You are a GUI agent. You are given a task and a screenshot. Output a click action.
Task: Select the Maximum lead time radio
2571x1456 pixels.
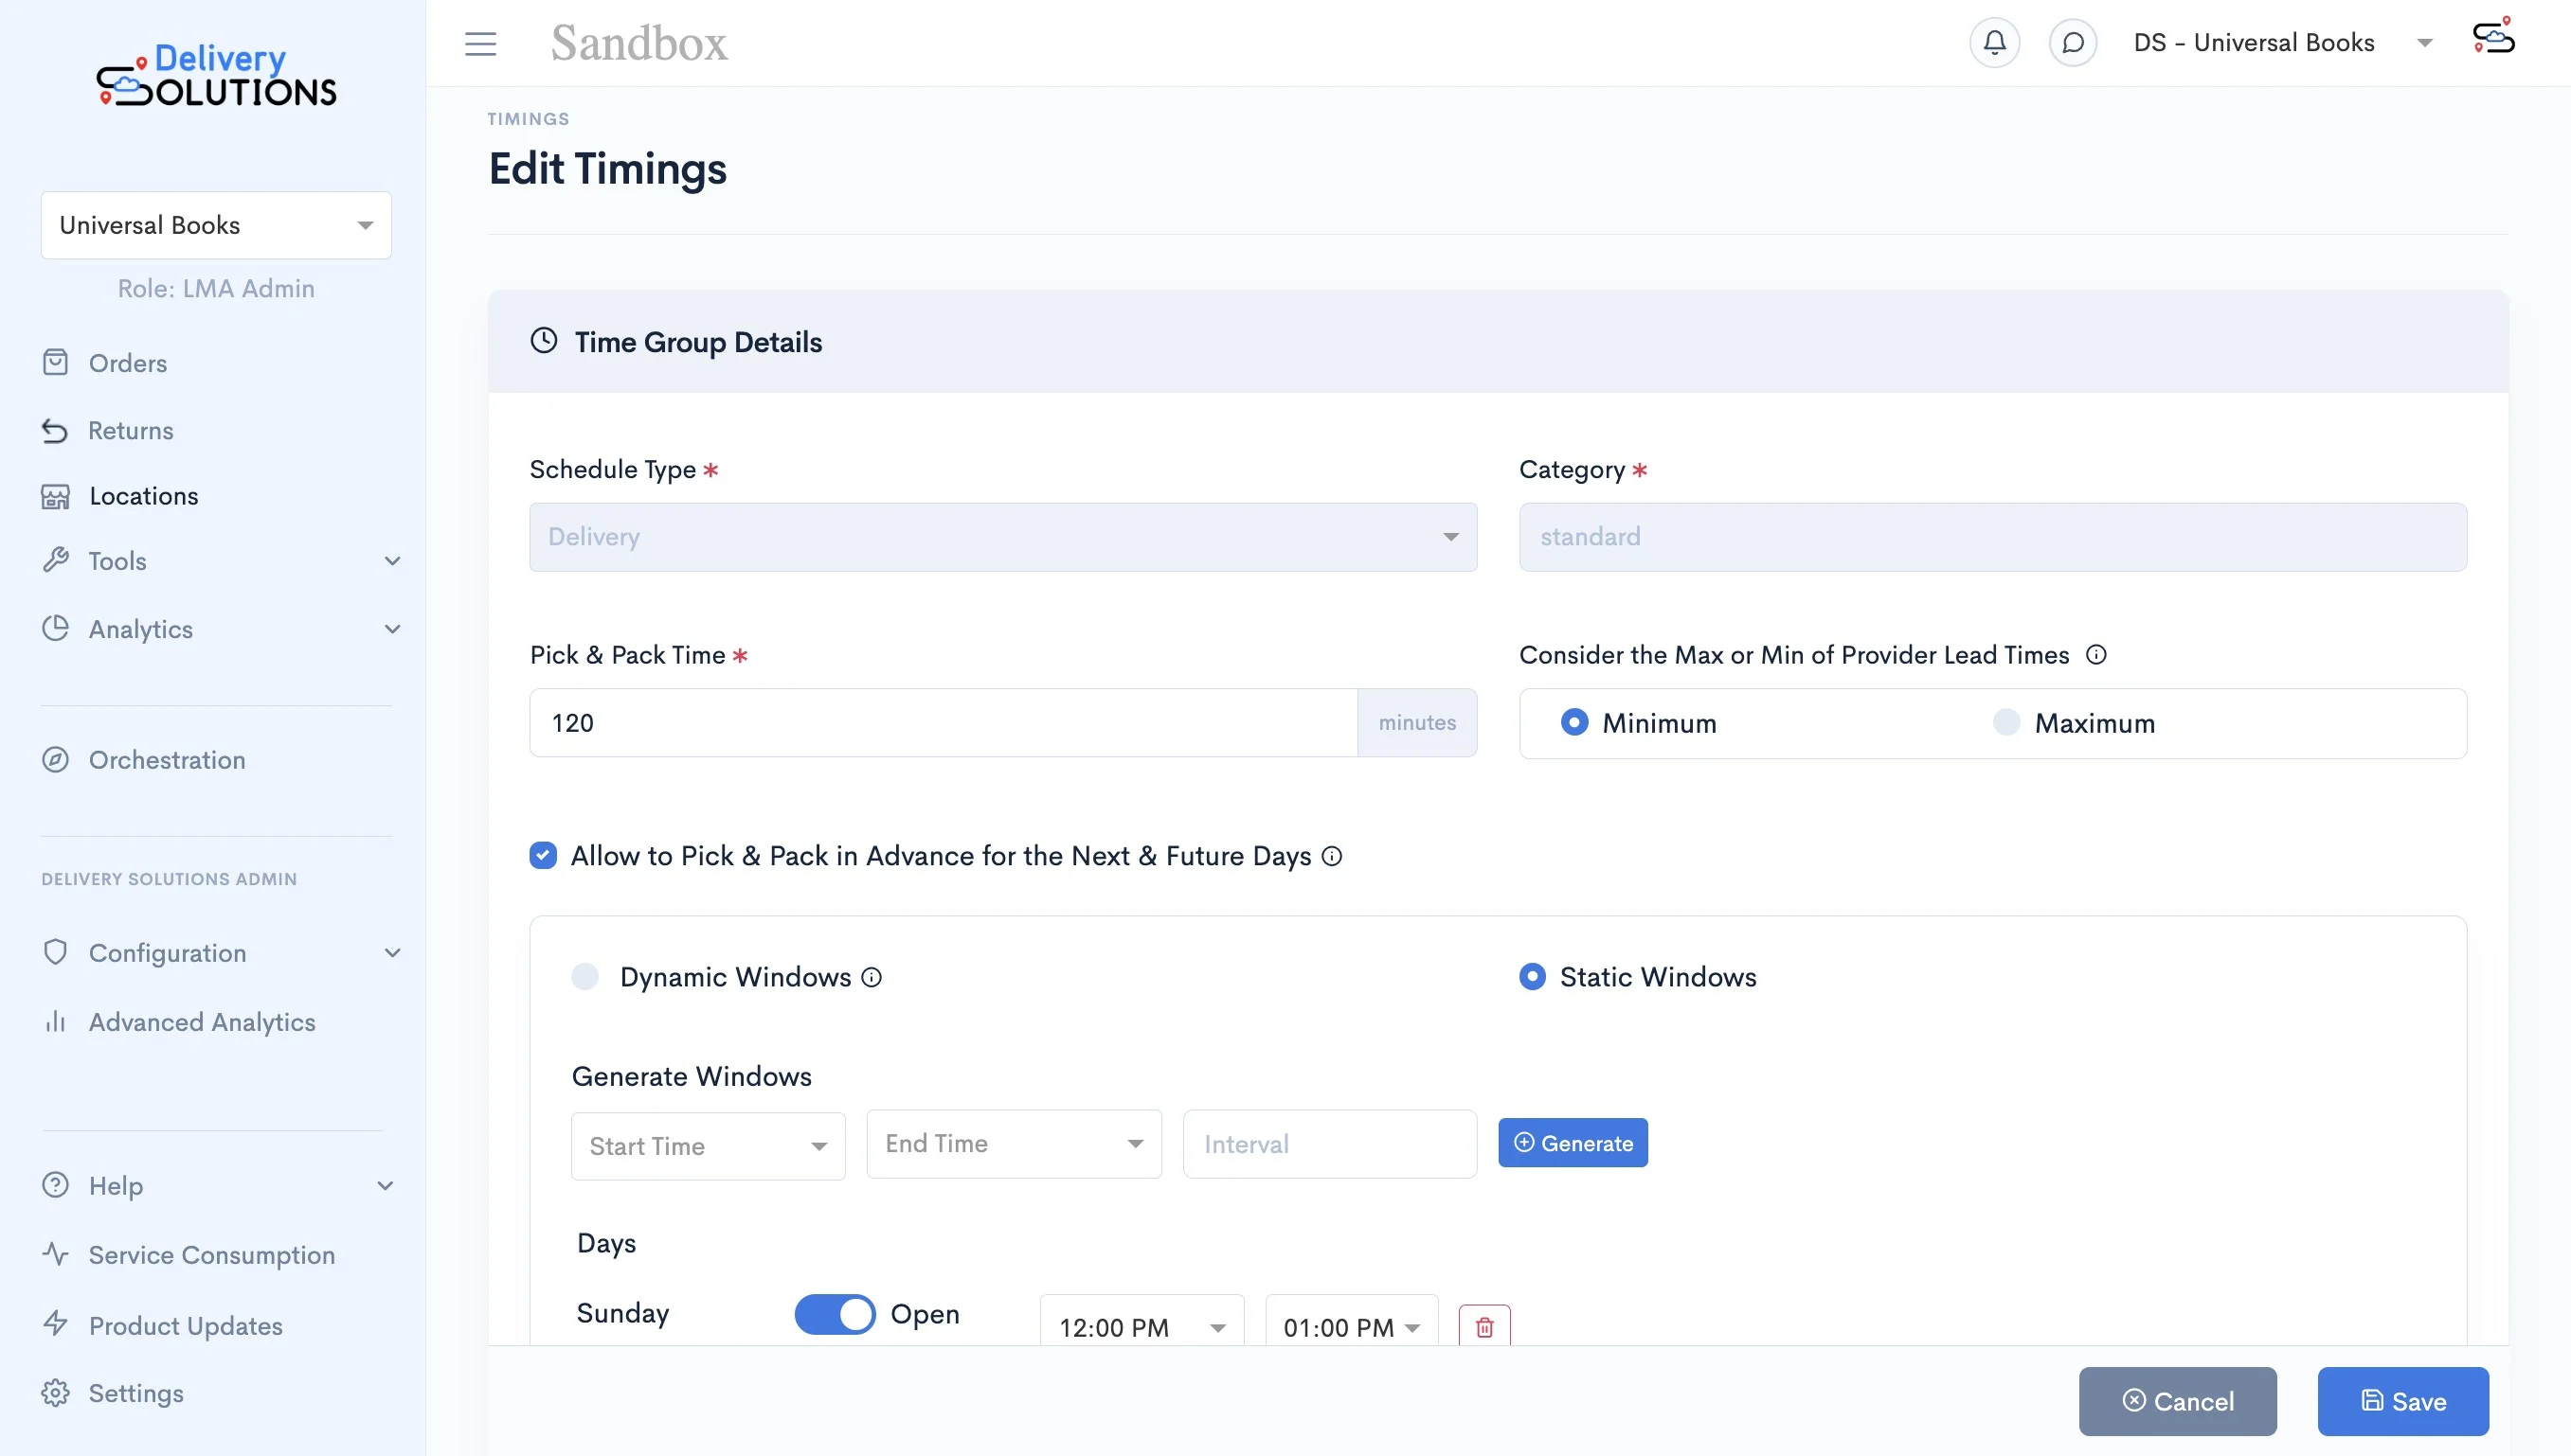pos(2006,722)
